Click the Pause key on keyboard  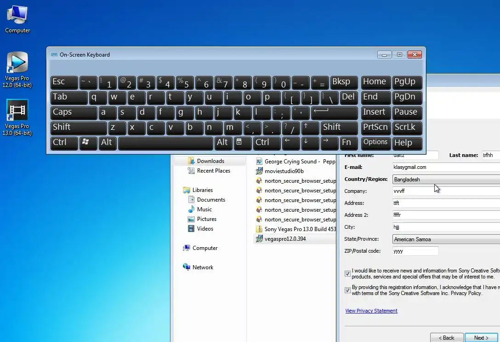(407, 113)
